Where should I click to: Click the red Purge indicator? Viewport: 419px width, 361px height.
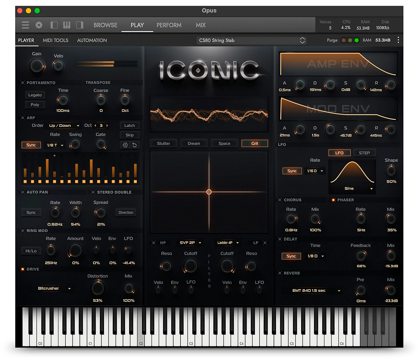click(344, 40)
